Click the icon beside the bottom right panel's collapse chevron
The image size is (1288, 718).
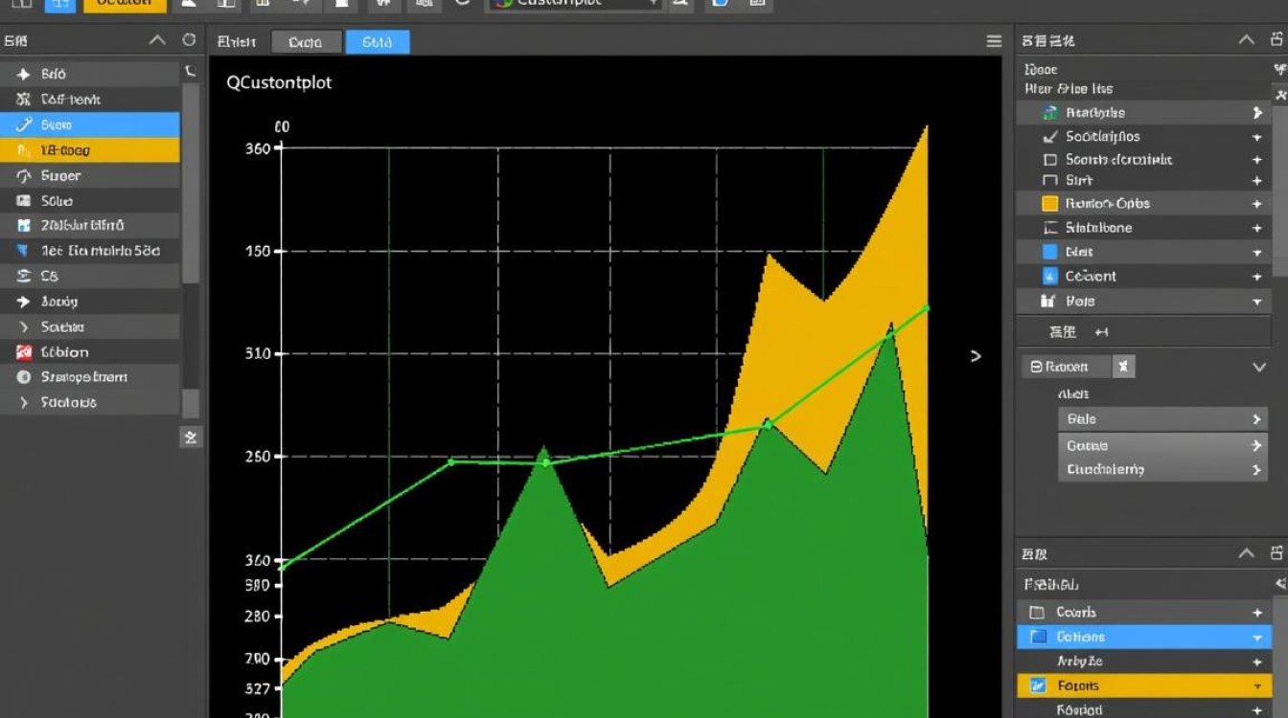1277,553
